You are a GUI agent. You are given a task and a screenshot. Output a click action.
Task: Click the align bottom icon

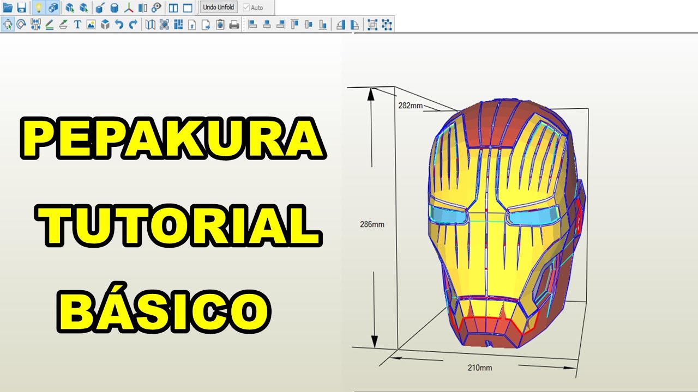[323, 24]
